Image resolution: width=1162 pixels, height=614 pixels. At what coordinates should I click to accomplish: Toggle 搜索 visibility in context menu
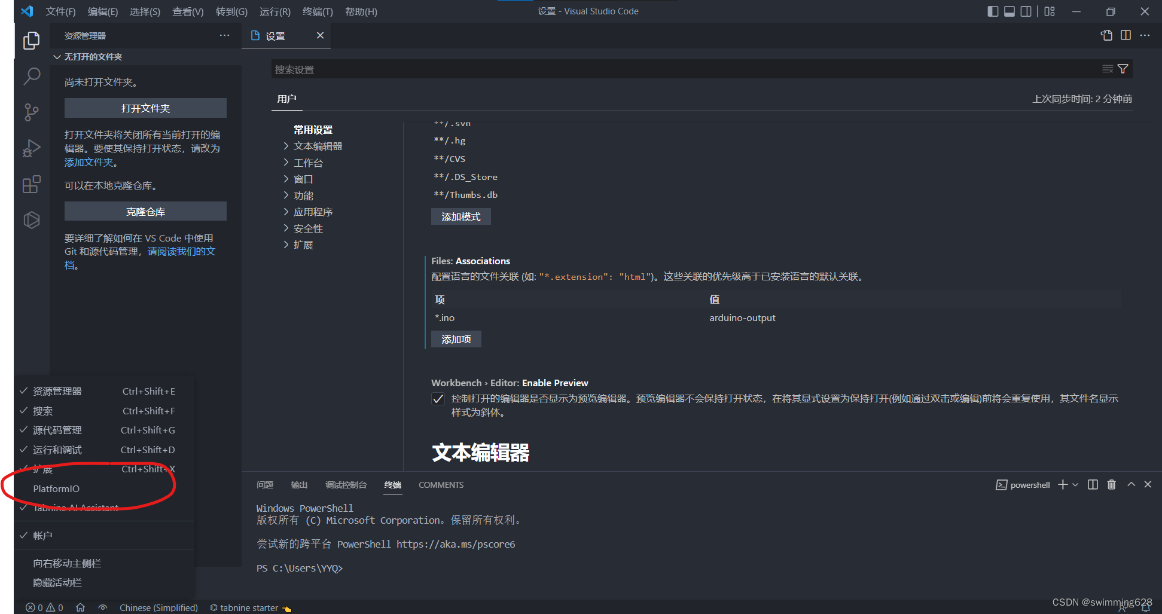[104, 411]
